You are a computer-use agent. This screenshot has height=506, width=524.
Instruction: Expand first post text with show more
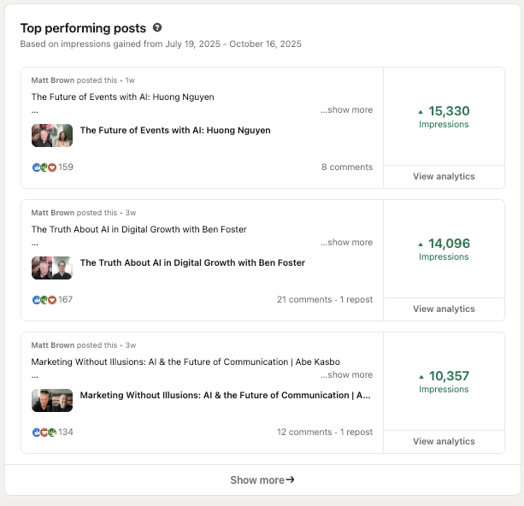(347, 110)
